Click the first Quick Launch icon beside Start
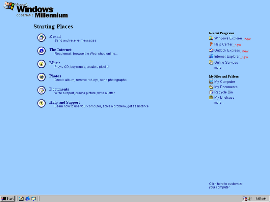Viewport: 270px width, 202px height. pyautogui.click(x=21, y=199)
